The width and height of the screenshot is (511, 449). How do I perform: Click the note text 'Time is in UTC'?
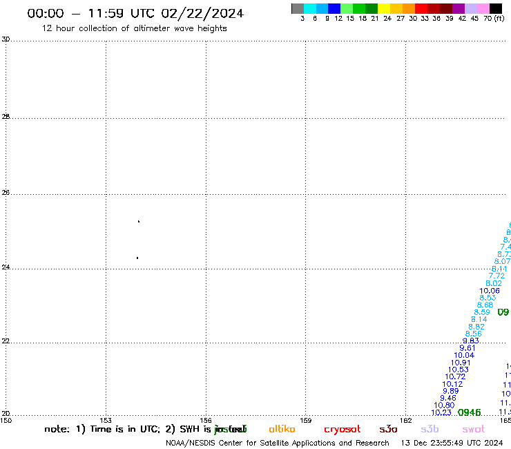pyautogui.click(x=125, y=429)
